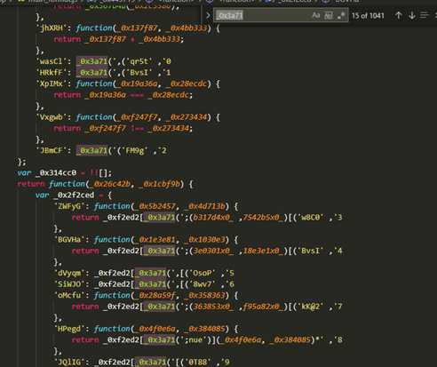Click highlighted _0x3a71 on 'HRkfF' line
This screenshot has width=437, height=367.
[x=91, y=73]
